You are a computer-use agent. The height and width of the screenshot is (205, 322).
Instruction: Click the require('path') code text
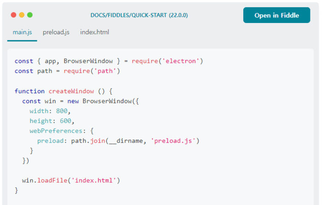point(92,71)
